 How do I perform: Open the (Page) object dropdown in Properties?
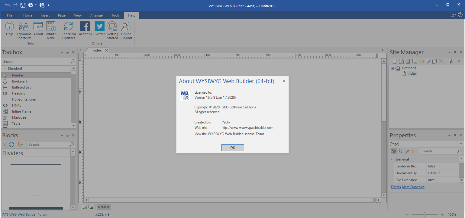(x=461, y=144)
